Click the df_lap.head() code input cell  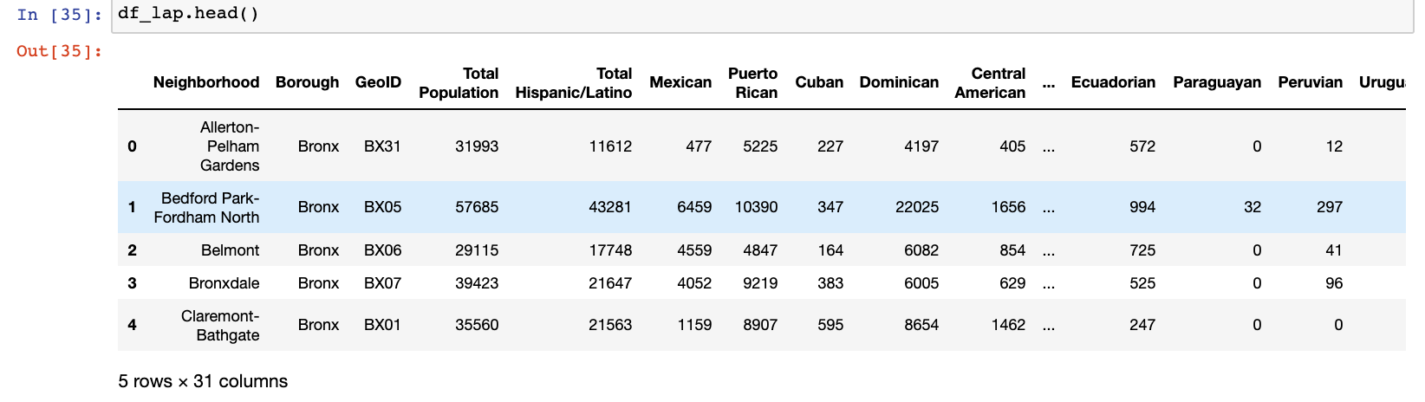click(x=763, y=15)
